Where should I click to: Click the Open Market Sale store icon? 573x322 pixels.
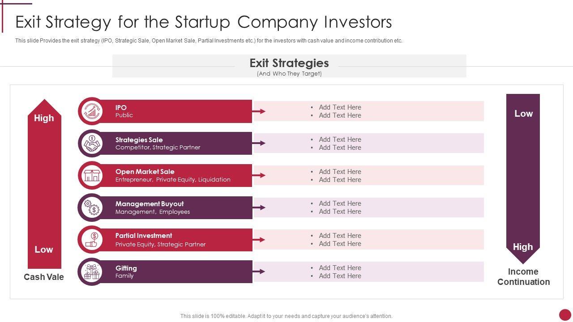coord(92,175)
